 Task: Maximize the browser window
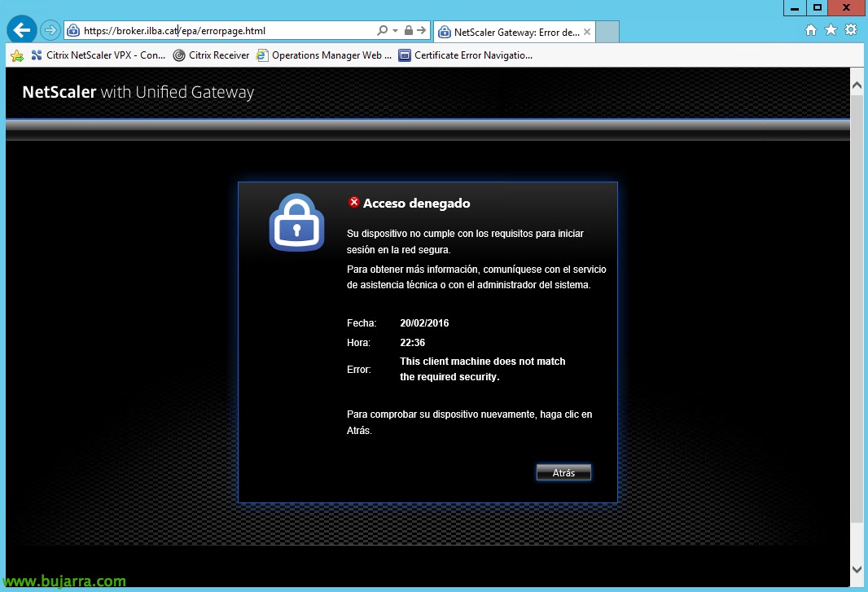[x=817, y=8]
